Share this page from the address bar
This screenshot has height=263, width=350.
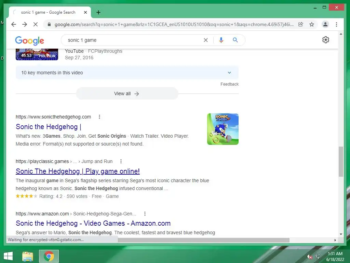point(301,24)
